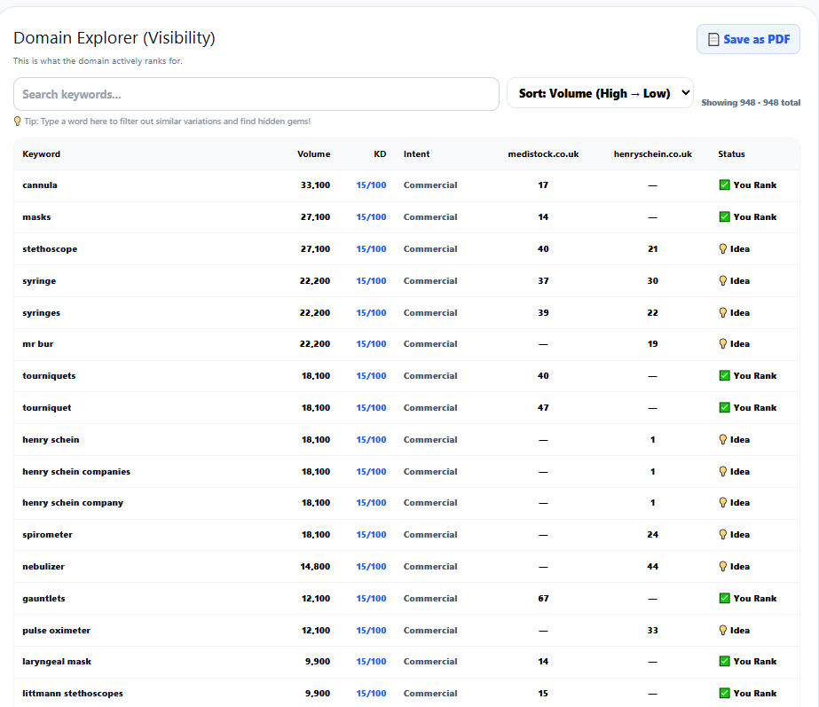Select the pulse oximeter keyword
The width and height of the screenshot is (819, 707).
[x=57, y=630]
